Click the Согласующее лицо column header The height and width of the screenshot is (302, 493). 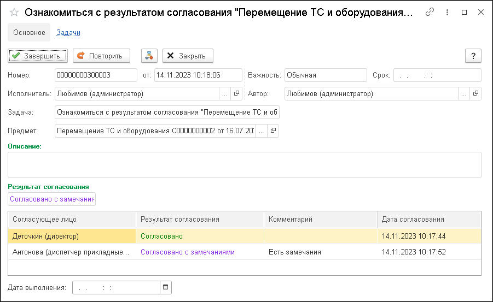tap(72, 219)
